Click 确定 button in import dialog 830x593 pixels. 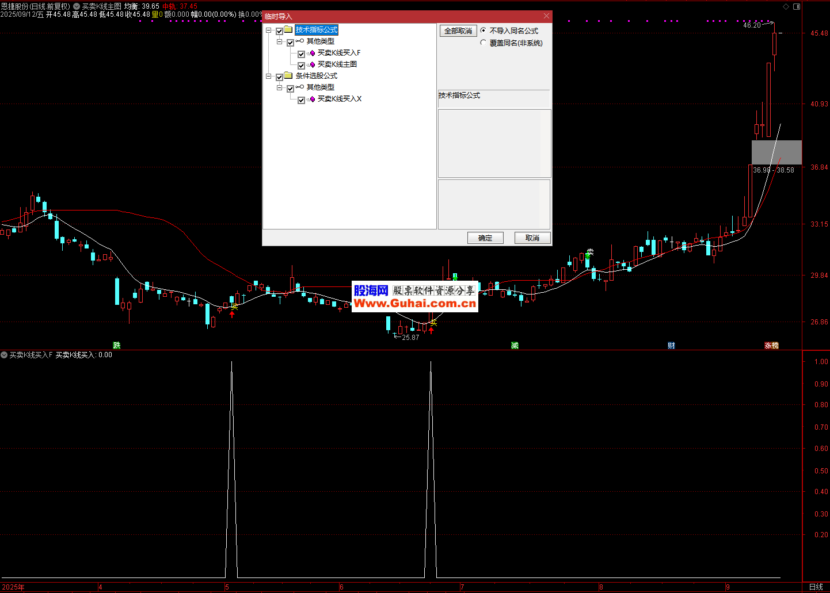[485, 238]
